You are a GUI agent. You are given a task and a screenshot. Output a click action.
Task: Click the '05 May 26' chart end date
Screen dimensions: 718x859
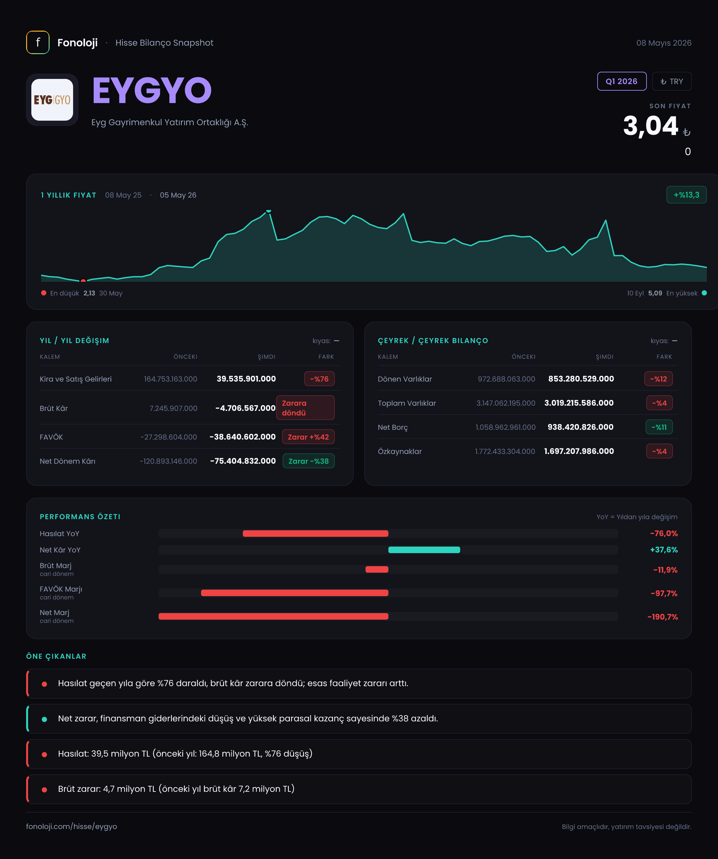[178, 195]
